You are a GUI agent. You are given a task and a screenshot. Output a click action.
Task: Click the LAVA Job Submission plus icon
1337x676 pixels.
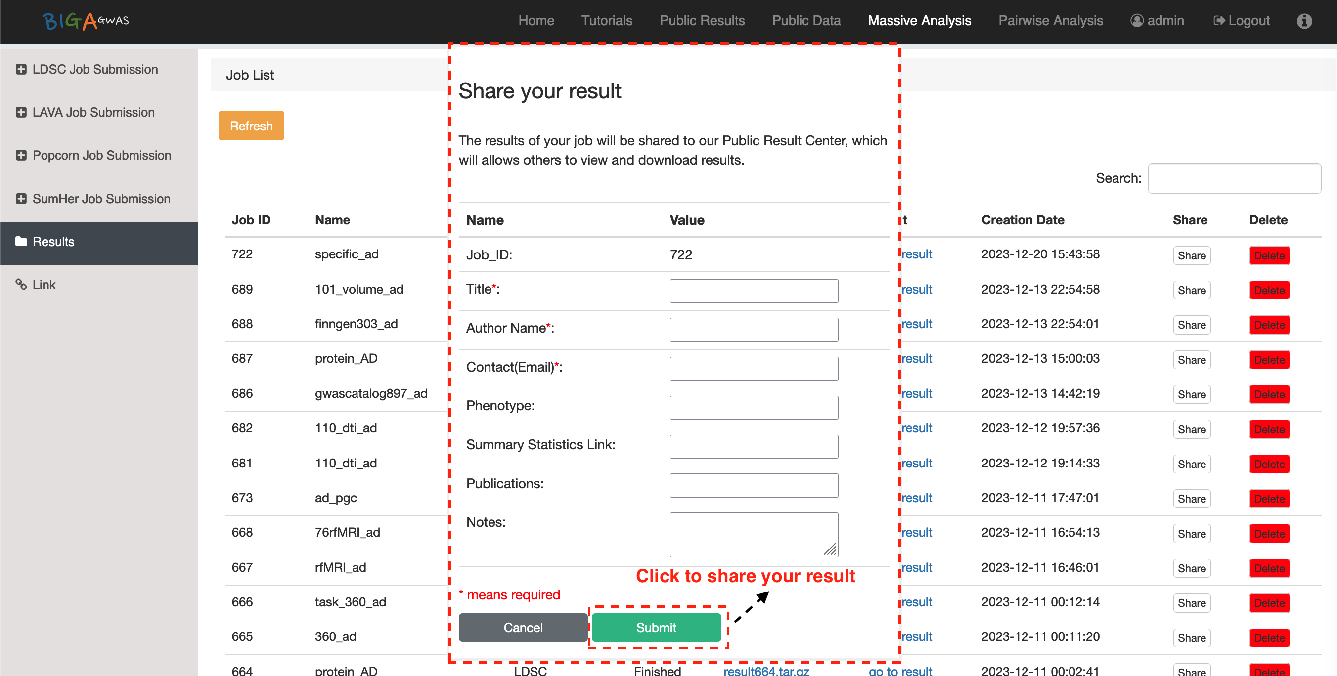click(x=21, y=112)
